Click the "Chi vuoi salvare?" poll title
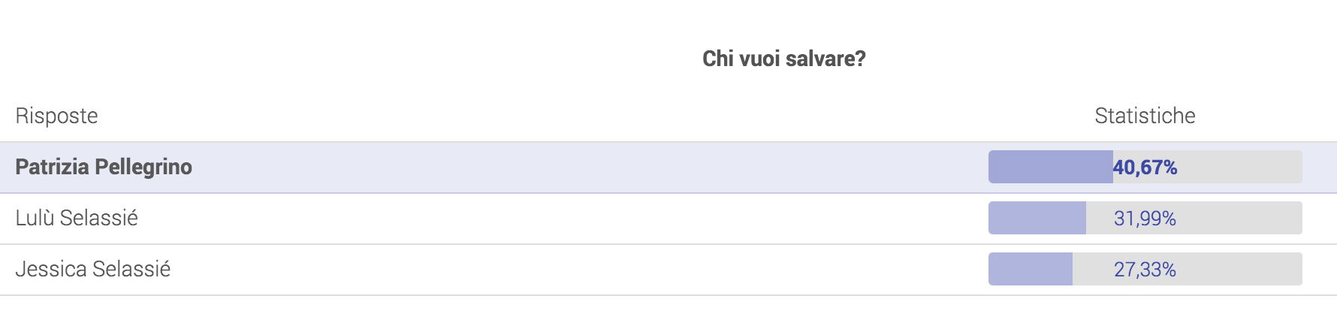Image resolution: width=1337 pixels, height=311 pixels. [x=783, y=59]
